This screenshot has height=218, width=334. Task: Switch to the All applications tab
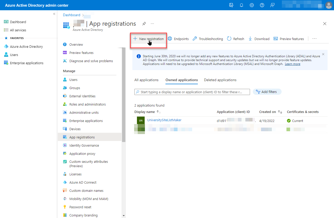pos(146,80)
